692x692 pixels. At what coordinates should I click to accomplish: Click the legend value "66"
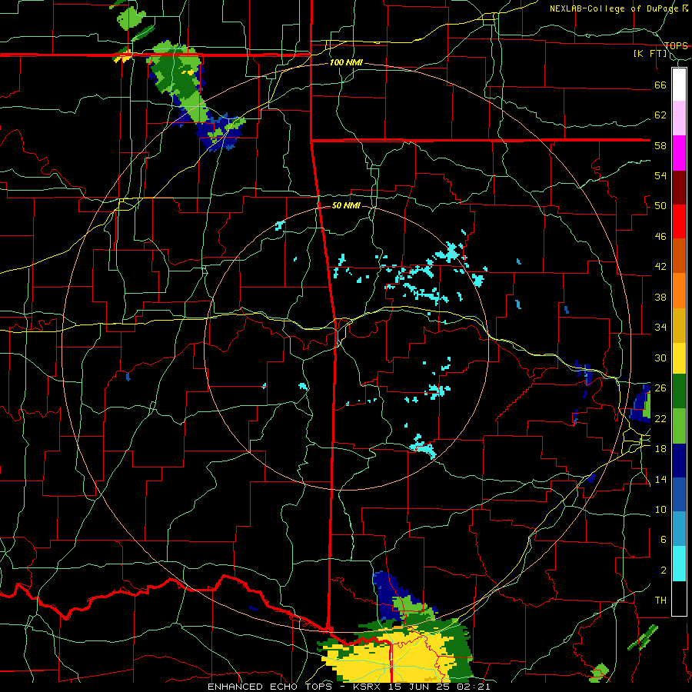point(660,85)
